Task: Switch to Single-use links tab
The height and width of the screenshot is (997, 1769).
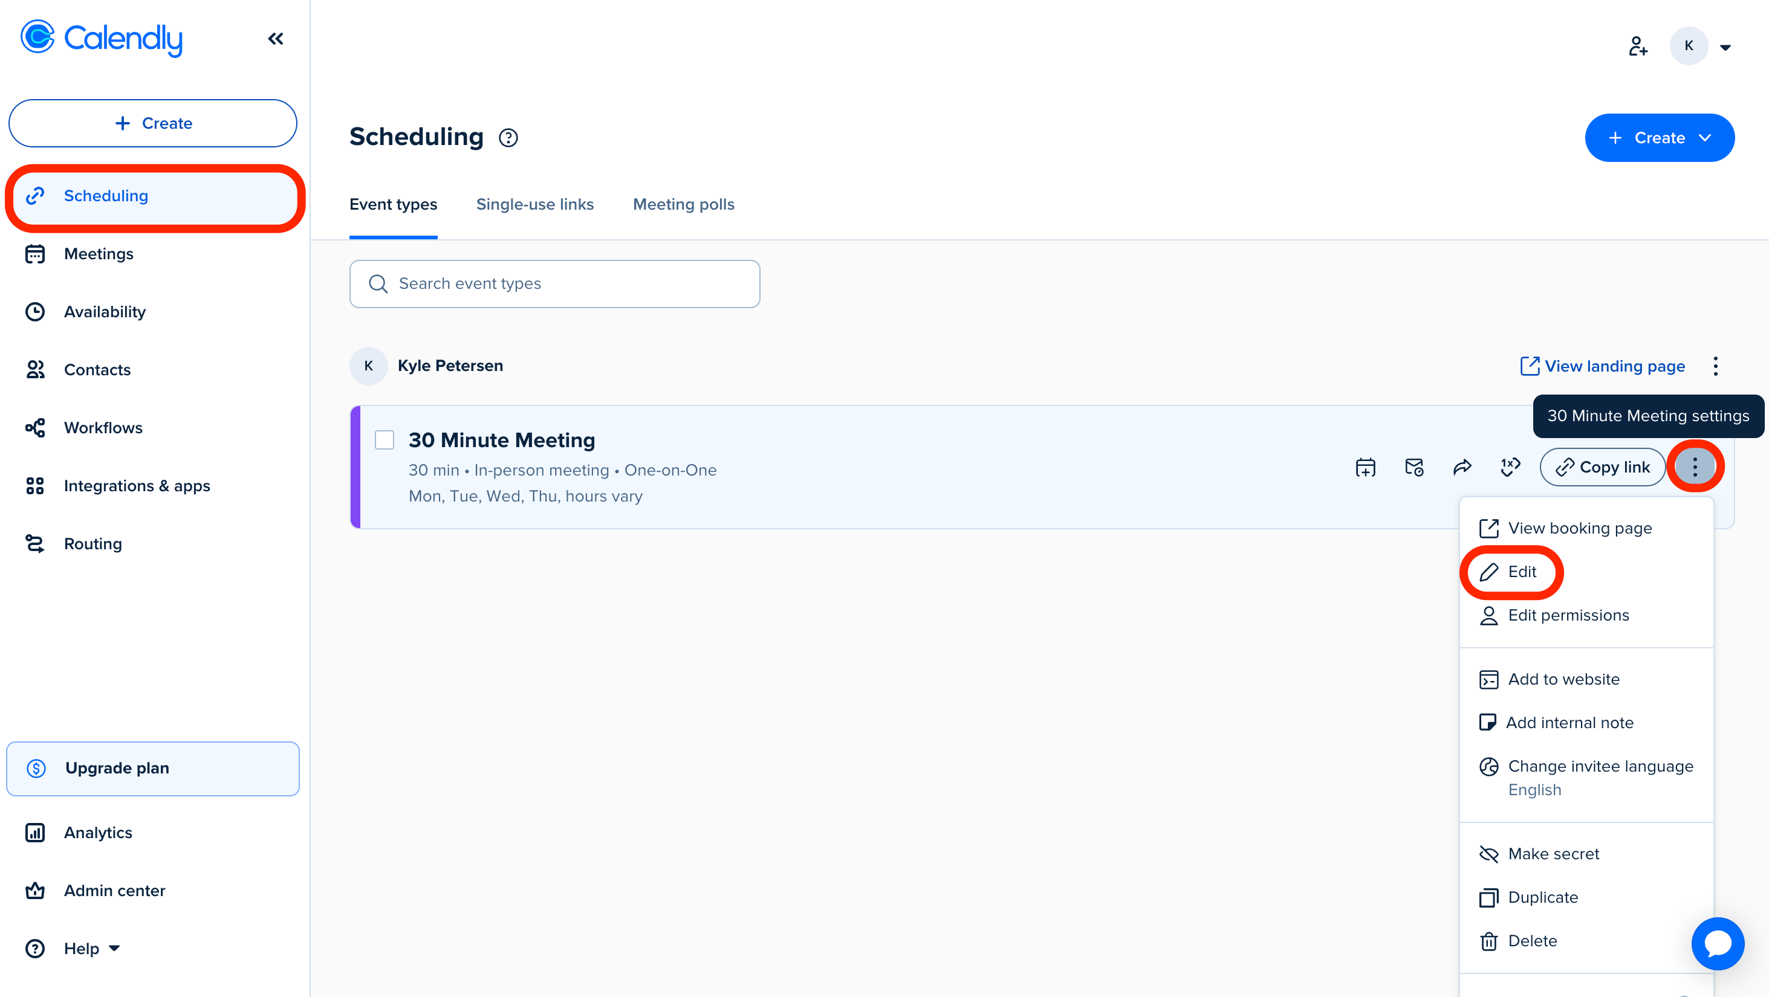Action: (x=534, y=204)
